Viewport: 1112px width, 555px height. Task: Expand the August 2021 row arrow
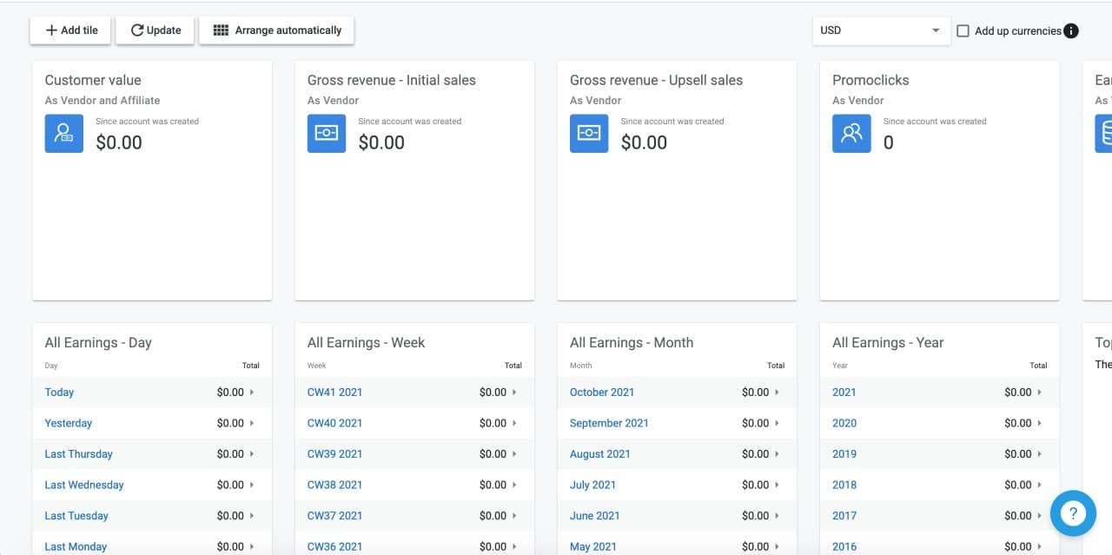[777, 454]
